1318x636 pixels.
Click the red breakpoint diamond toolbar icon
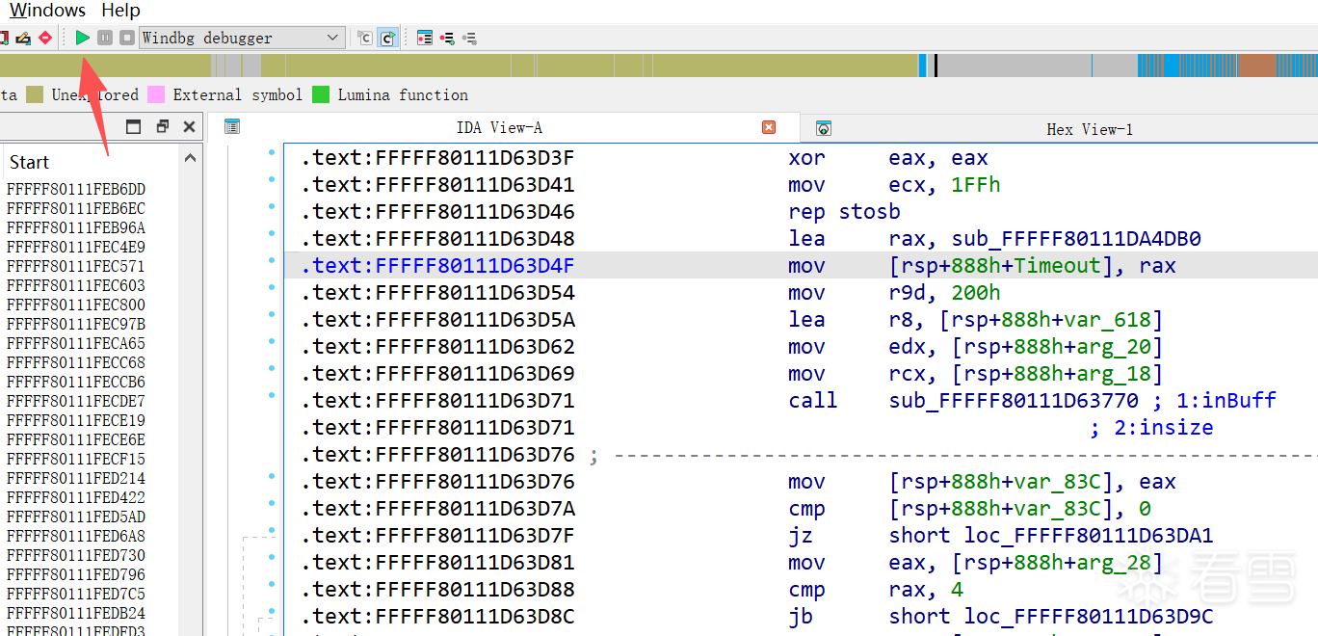click(44, 38)
